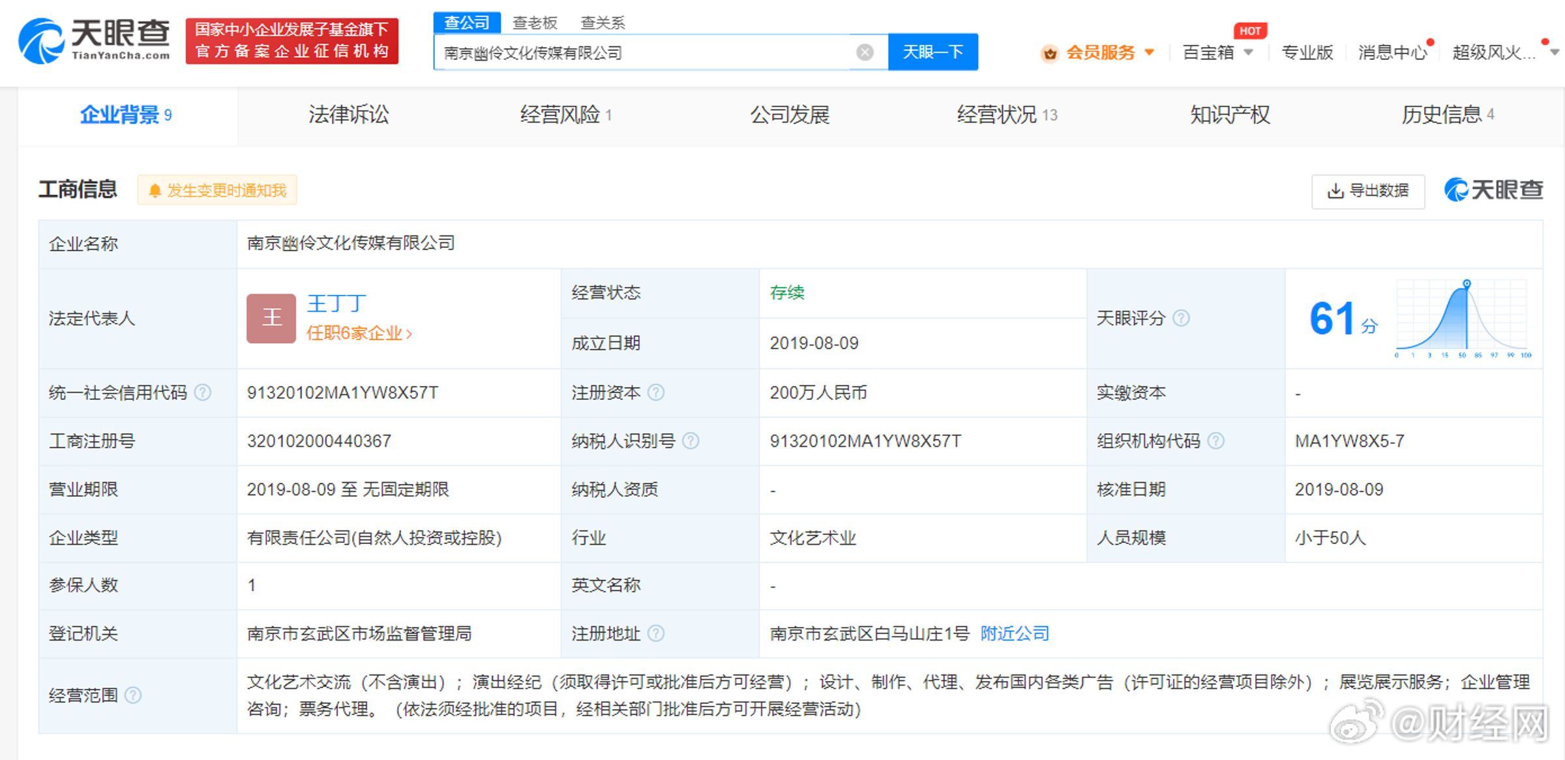Click the help icon next to 纳税人识别号
The height and width of the screenshot is (760, 1565).
[x=691, y=441]
